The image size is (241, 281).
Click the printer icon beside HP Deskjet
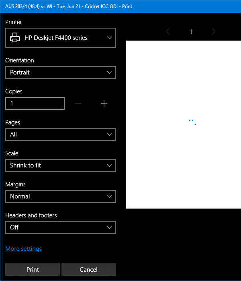coord(15,37)
